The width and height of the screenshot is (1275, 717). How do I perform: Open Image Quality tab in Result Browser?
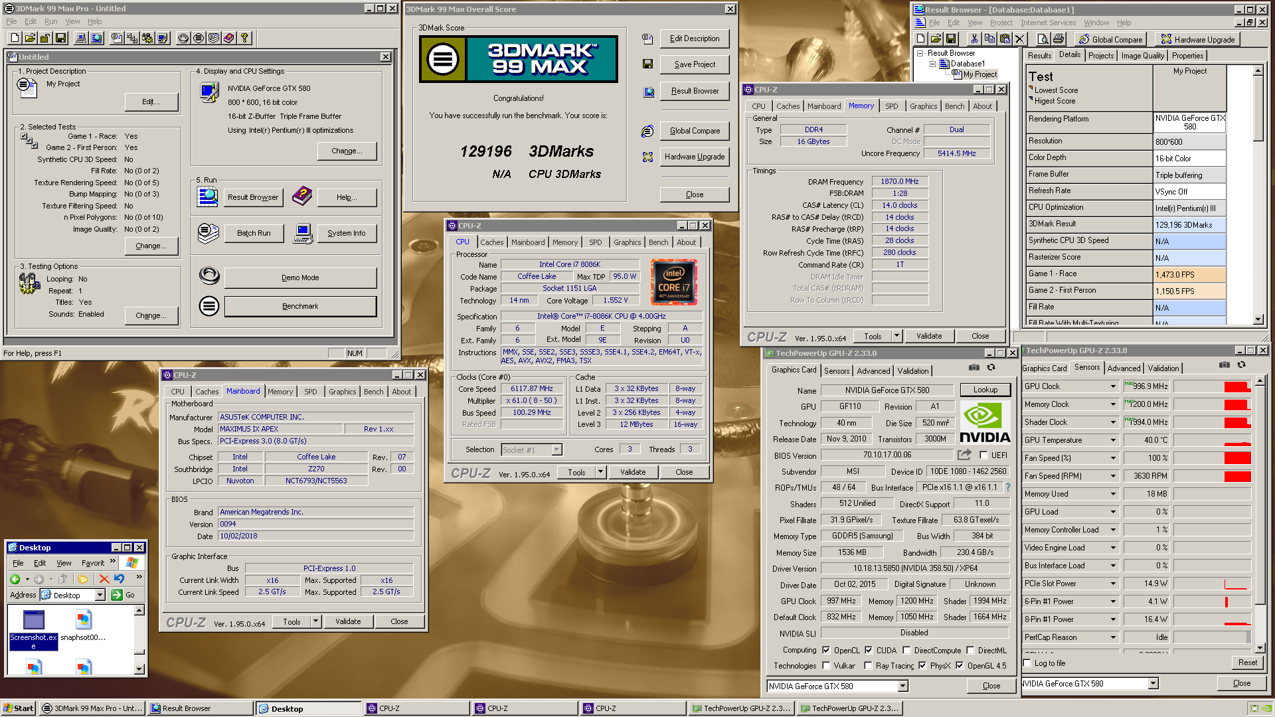pyautogui.click(x=1143, y=56)
